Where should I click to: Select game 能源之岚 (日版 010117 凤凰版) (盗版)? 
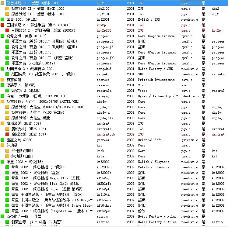44,47
